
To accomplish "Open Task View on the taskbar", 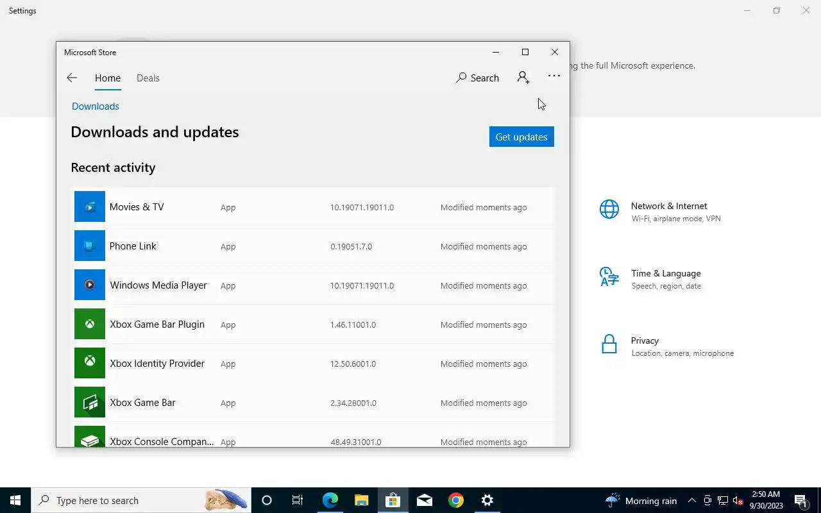I will coord(298,500).
